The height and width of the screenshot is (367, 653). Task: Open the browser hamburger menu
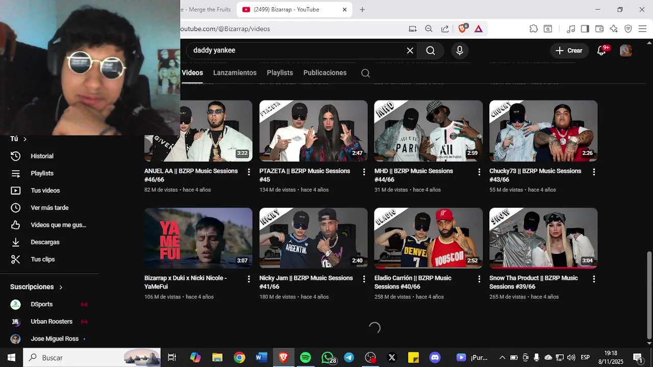click(642, 29)
